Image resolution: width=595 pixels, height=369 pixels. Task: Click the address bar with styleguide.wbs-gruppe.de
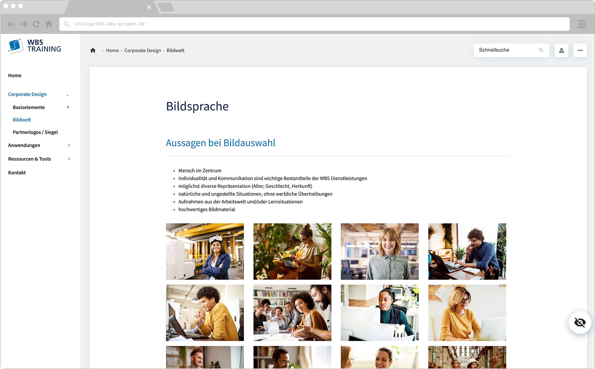(x=314, y=24)
